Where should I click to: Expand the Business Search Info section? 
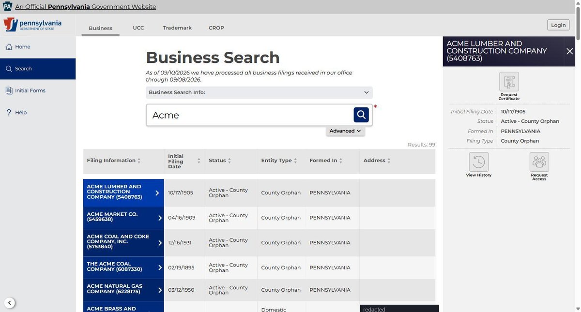click(x=259, y=92)
